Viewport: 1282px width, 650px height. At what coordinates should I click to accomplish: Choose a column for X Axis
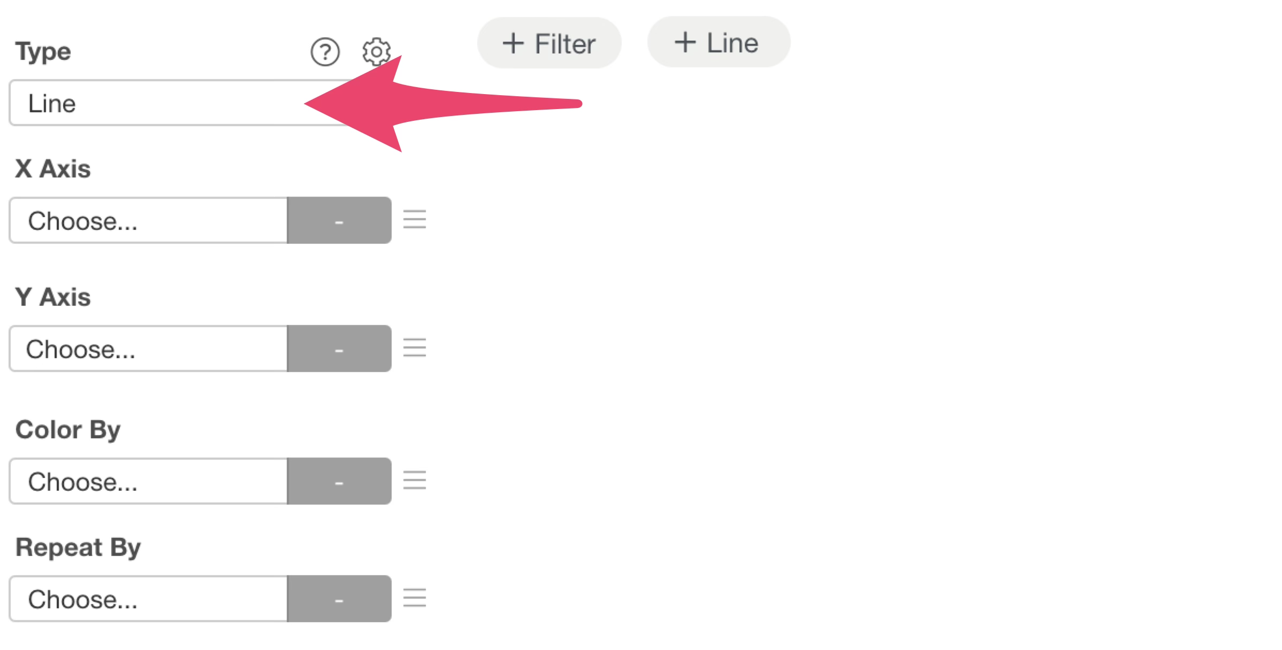pyautogui.click(x=149, y=220)
